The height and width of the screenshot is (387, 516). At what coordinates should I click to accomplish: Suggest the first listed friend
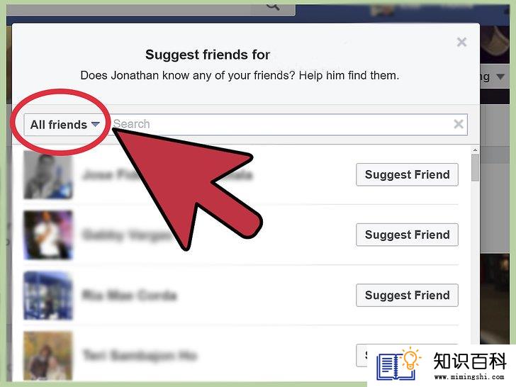pyautogui.click(x=407, y=174)
